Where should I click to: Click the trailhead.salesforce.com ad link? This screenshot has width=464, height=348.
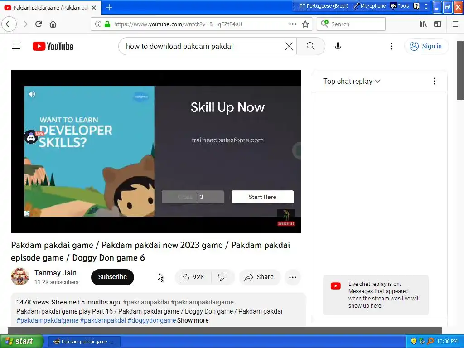point(227,140)
